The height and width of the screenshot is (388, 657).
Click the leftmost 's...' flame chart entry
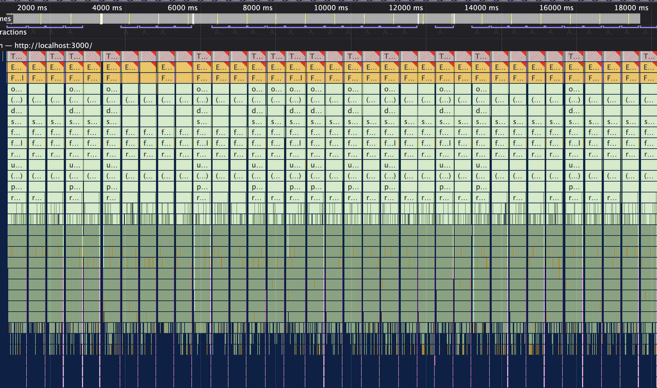(16, 122)
